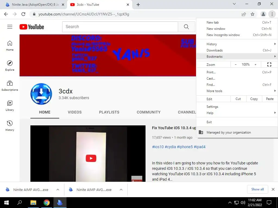
Task: Open the Chrome profile avatar icon
Action: 263,14
